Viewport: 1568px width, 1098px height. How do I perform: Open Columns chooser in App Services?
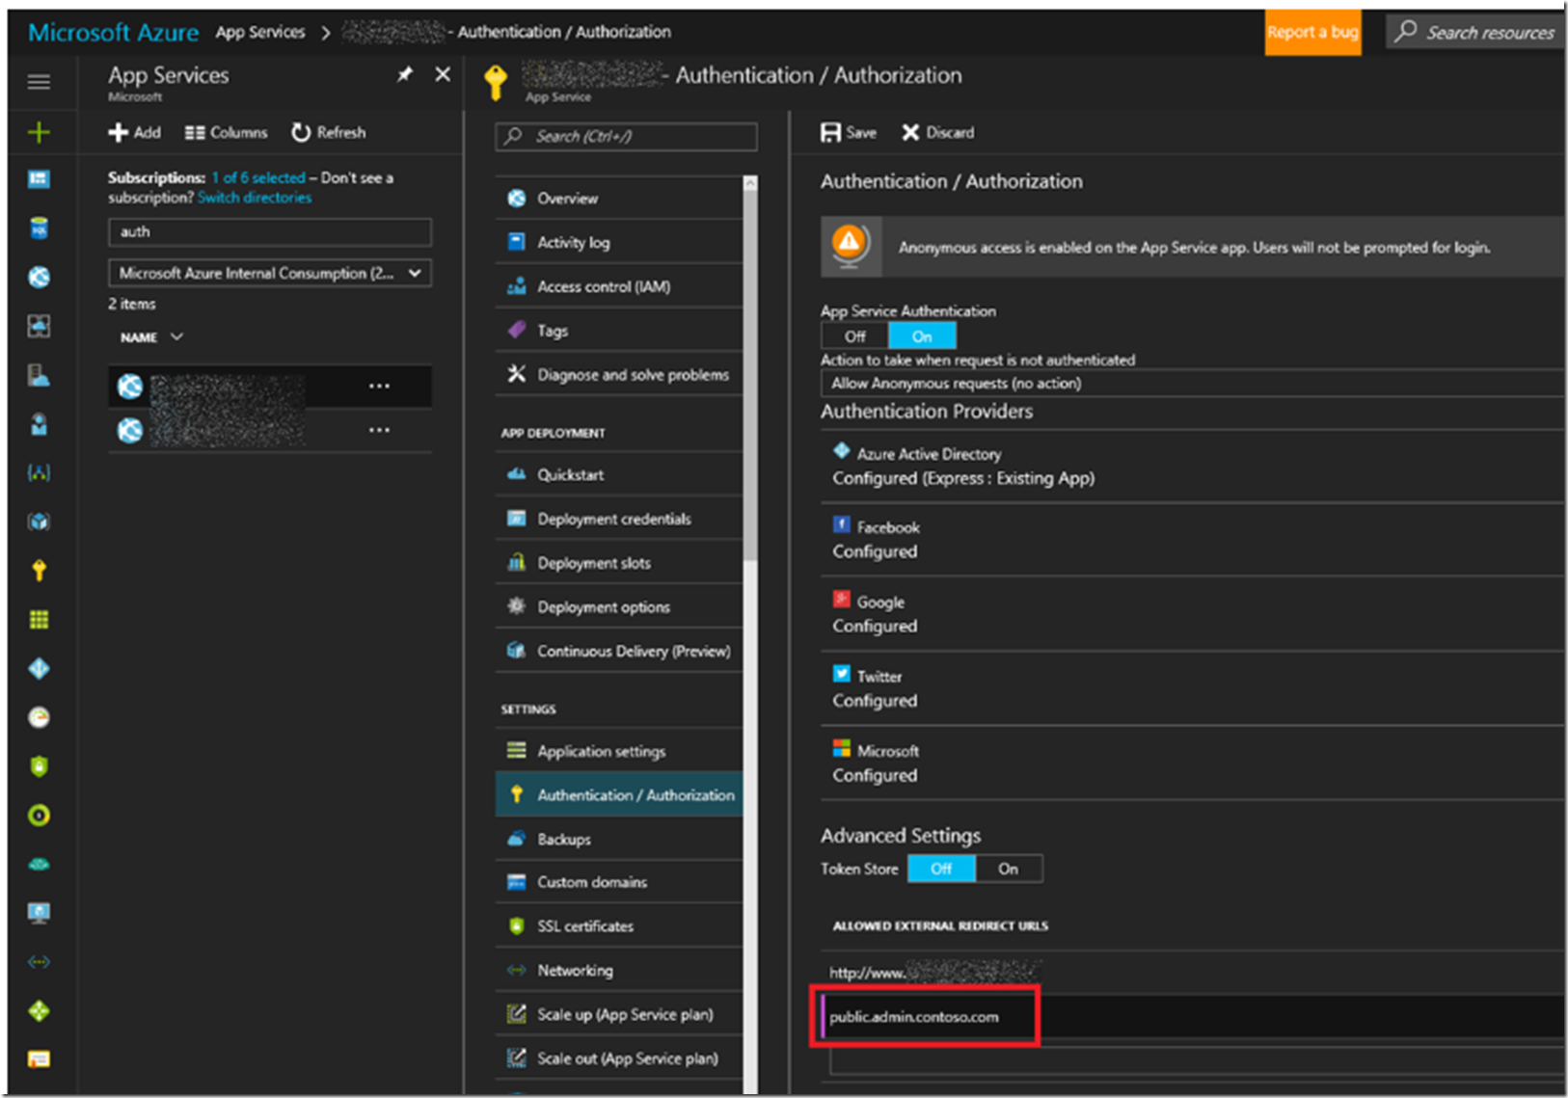(226, 132)
